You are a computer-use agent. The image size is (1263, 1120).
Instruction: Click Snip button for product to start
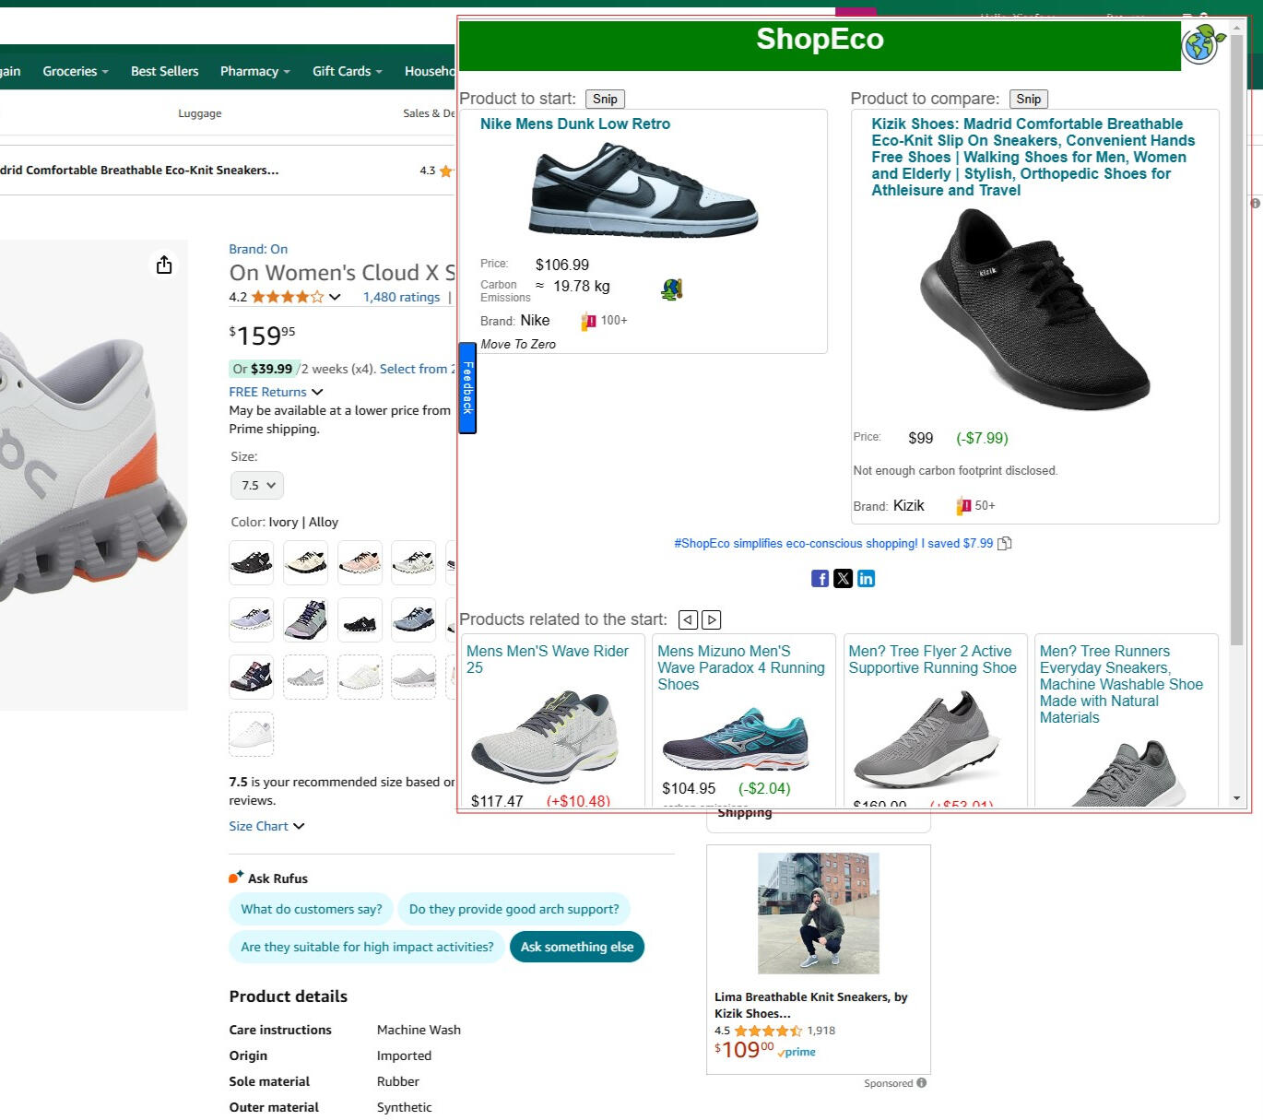(x=605, y=99)
